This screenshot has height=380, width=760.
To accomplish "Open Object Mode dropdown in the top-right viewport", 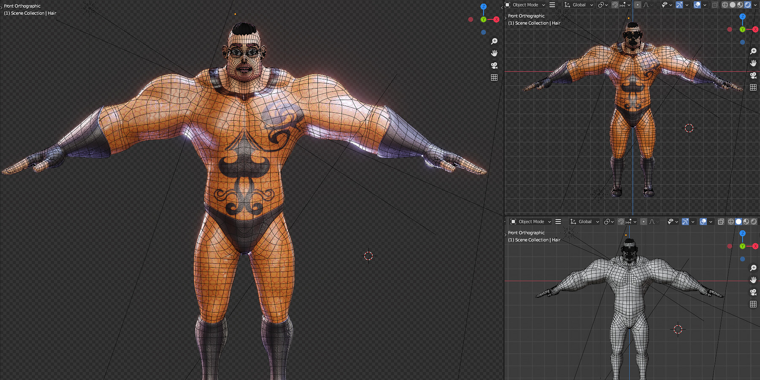I will [x=525, y=5].
